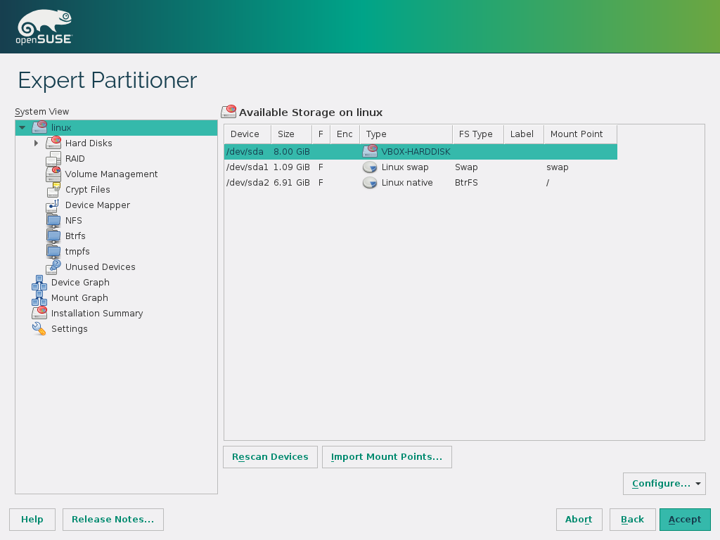
Task: Click the Import Mount Points button
Action: point(387,457)
